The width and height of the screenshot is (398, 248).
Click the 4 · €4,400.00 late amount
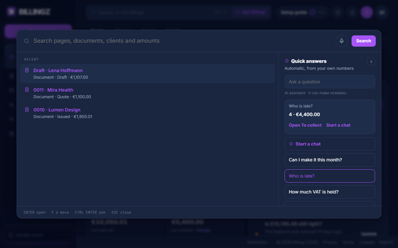coord(304,114)
